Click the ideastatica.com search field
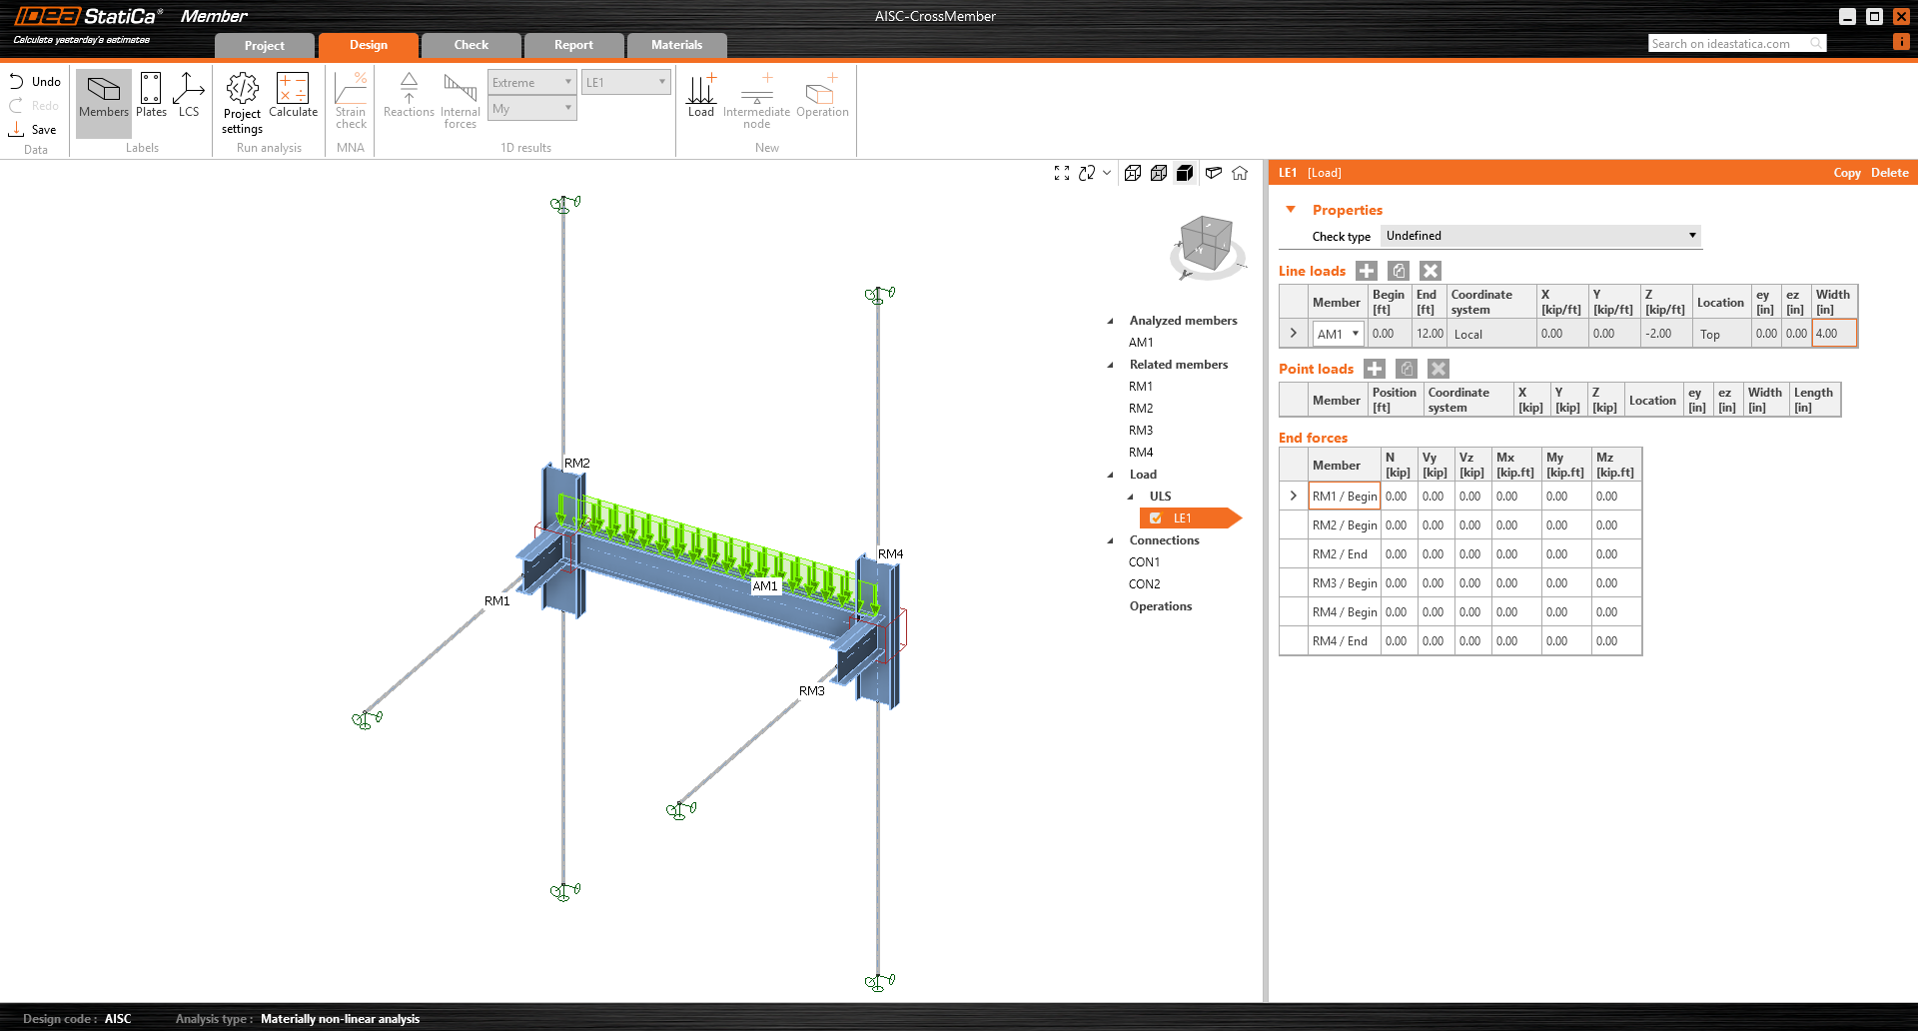 1728,44
